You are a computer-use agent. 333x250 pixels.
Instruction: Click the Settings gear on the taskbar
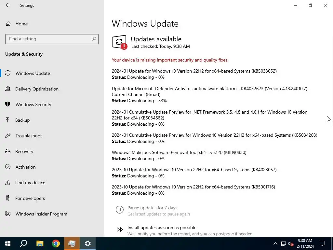point(88,243)
